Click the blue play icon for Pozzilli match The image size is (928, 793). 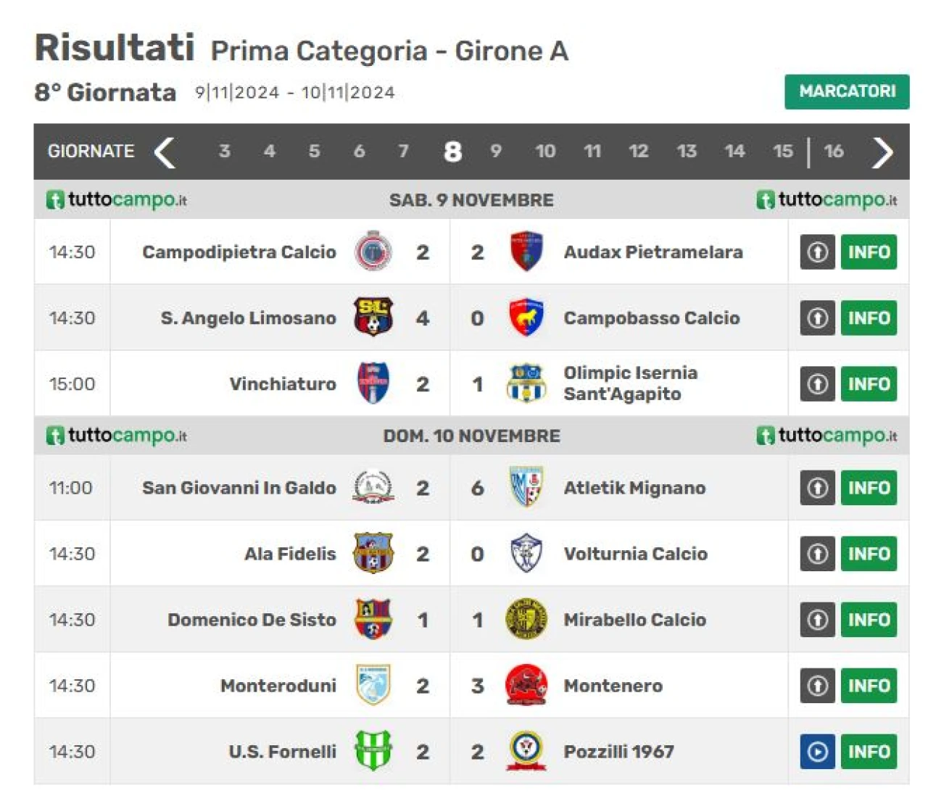point(818,752)
